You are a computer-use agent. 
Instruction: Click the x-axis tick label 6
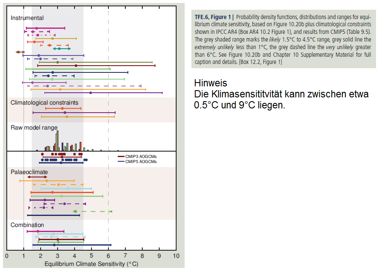pyautogui.click(x=108, y=256)
